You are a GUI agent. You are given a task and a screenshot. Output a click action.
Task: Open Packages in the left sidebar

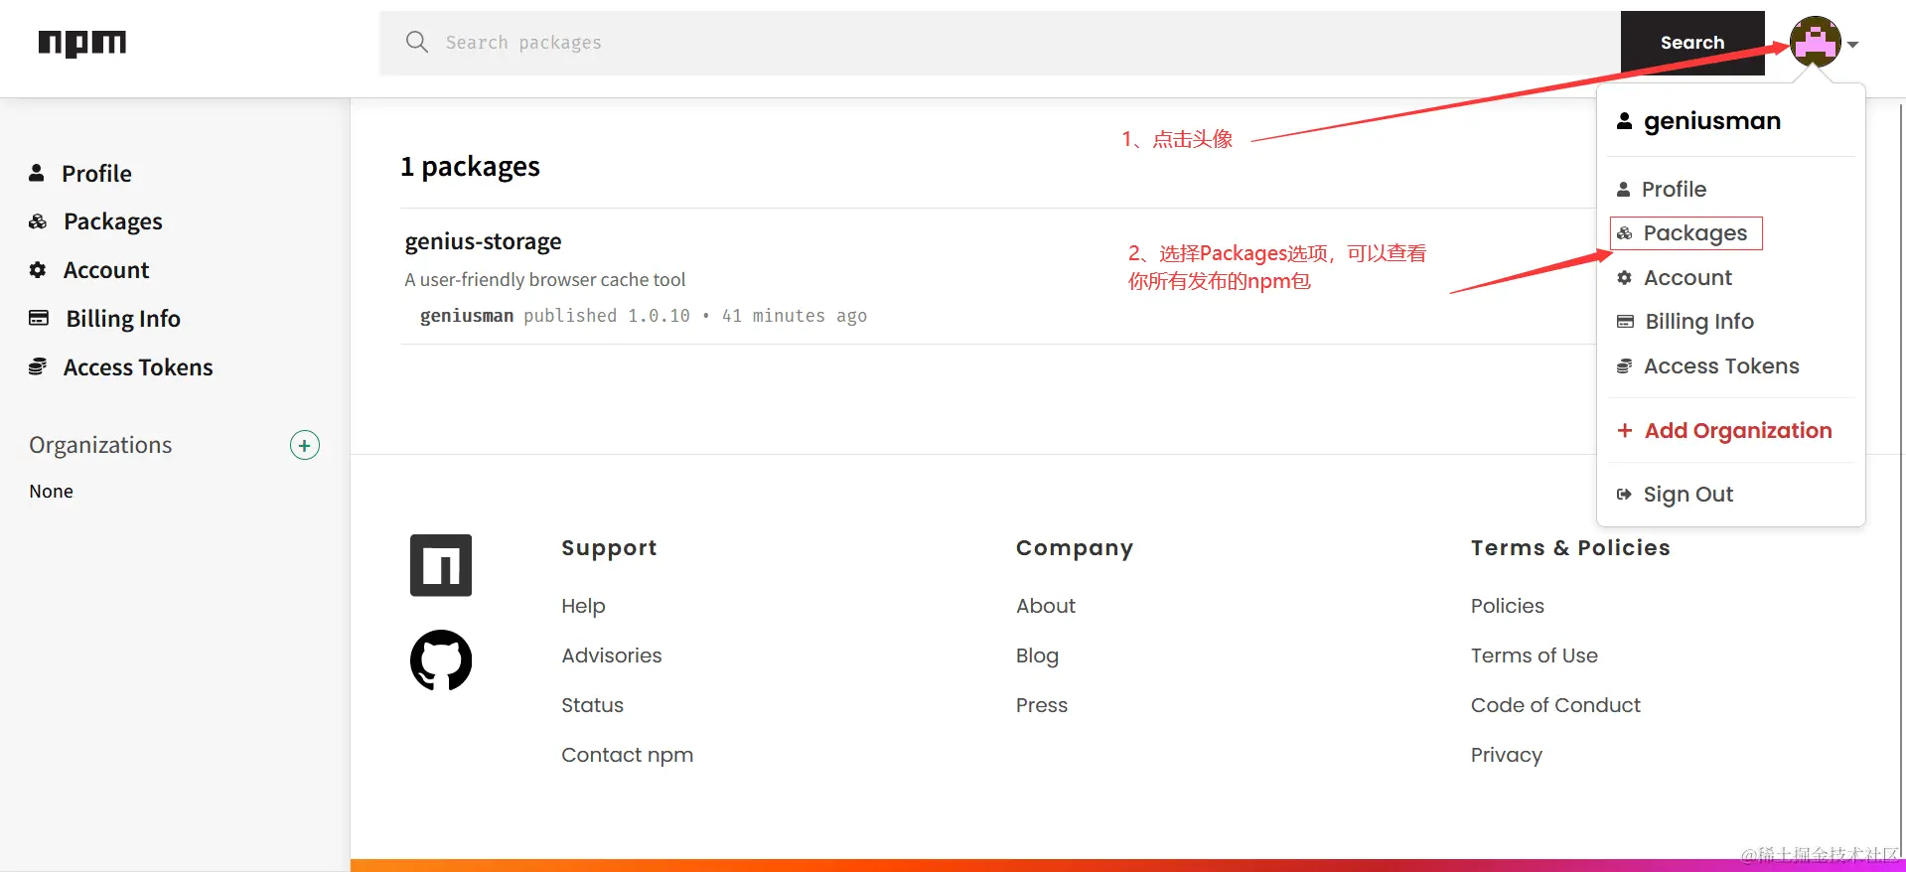pyautogui.click(x=113, y=221)
